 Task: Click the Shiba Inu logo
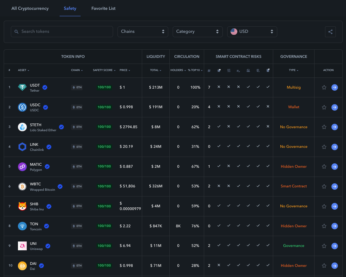click(x=22, y=206)
